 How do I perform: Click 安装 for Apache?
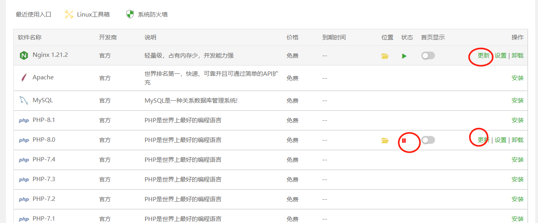[x=517, y=78]
